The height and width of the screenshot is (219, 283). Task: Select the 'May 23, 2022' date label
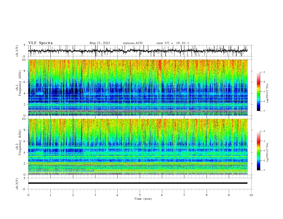pos(100,43)
